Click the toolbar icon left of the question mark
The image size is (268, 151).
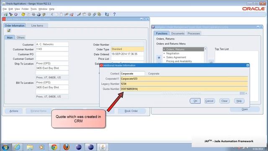(x=107, y=14)
